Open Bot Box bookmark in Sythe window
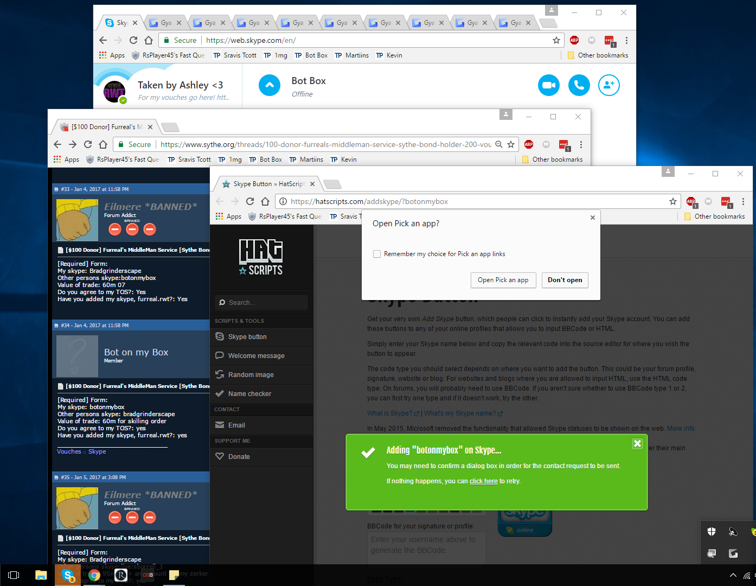The width and height of the screenshot is (756, 586). [x=266, y=160]
